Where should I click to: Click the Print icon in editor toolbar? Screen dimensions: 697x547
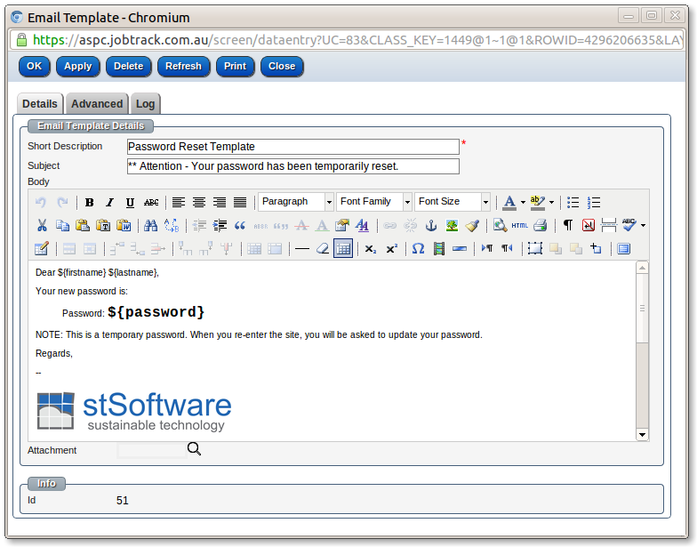click(540, 226)
